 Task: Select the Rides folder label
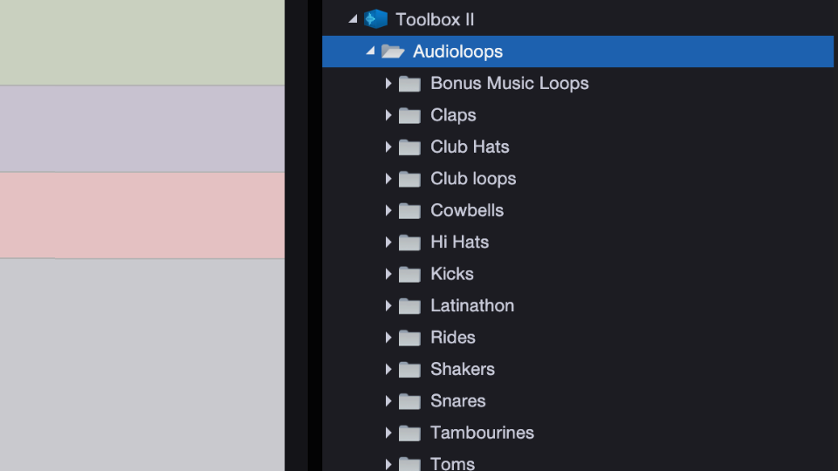pos(453,338)
